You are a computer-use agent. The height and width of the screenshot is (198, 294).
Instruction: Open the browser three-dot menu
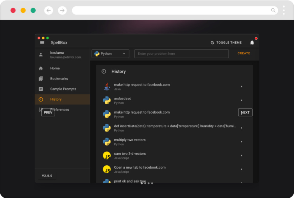tap(284, 10)
